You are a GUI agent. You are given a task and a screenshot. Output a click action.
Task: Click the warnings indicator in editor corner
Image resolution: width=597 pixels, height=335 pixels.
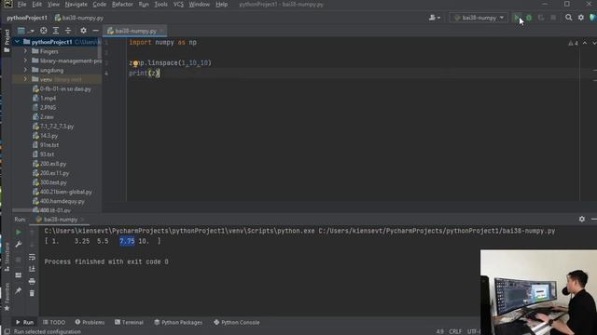tap(573, 44)
